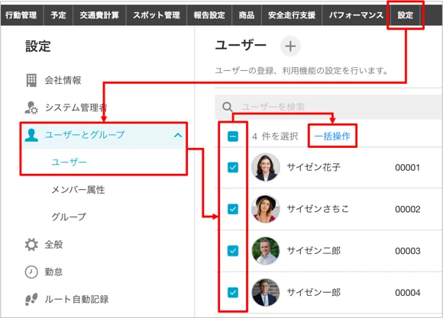Screen dimensions: 443x318
Task: Switch to the 予定 tab
Action: pyautogui.click(x=58, y=15)
